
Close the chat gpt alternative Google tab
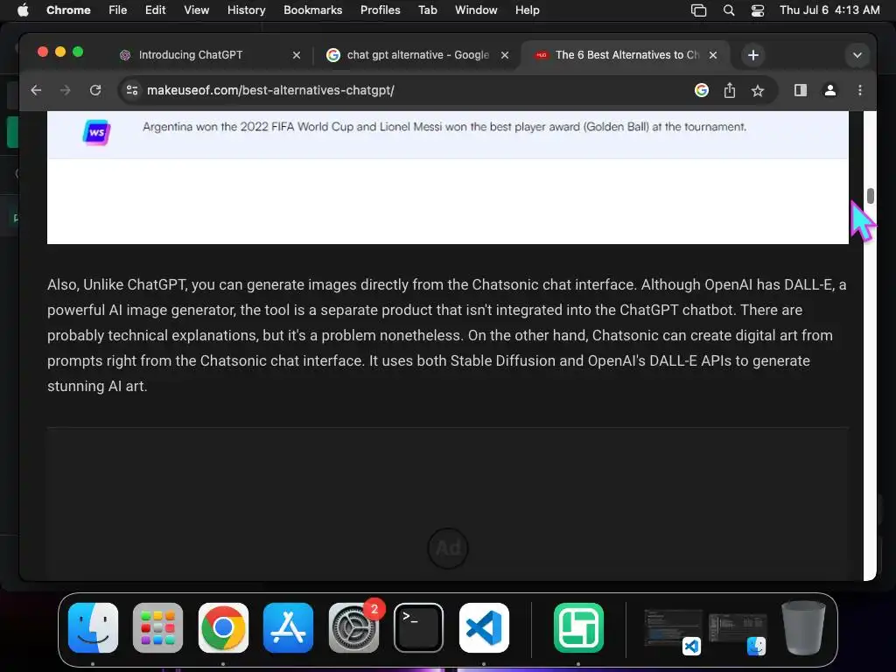[x=505, y=55]
